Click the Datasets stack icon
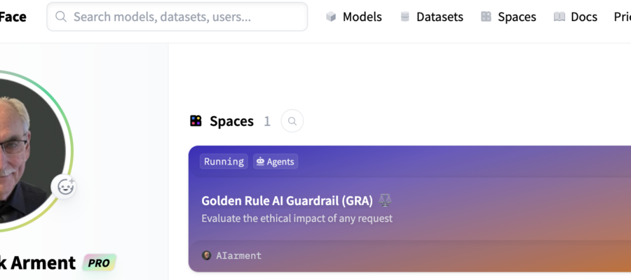The image size is (631, 280). tap(405, 17)
